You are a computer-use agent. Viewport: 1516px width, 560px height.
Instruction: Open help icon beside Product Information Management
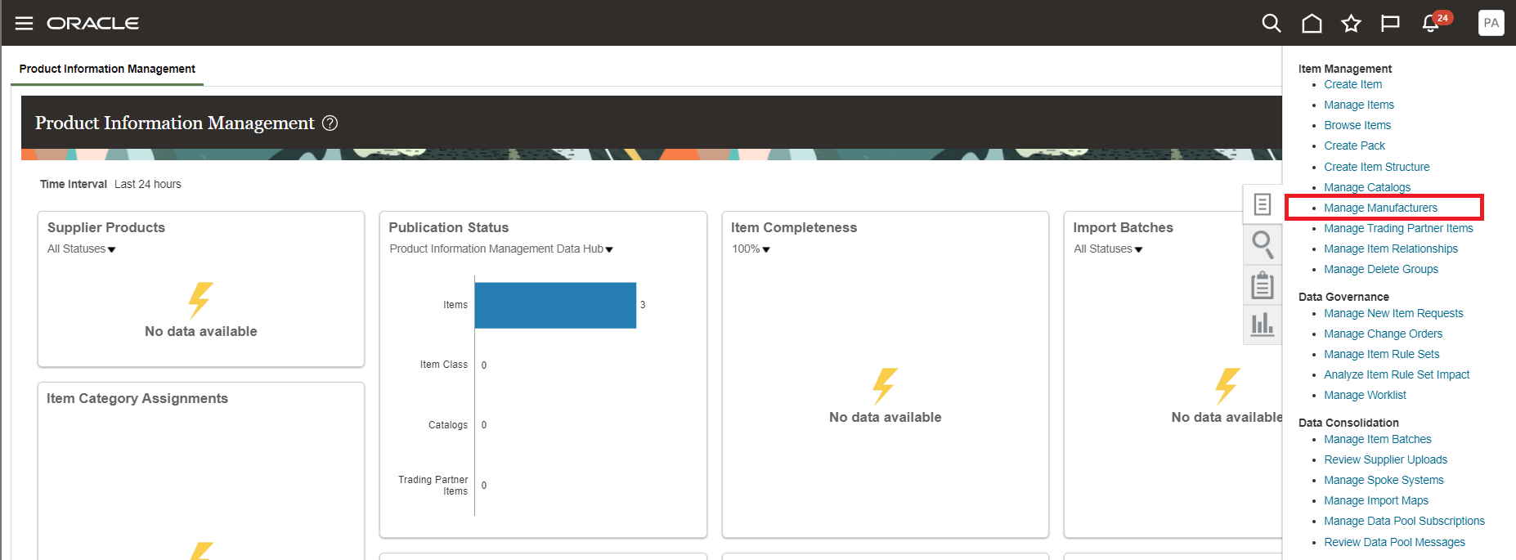330,123
